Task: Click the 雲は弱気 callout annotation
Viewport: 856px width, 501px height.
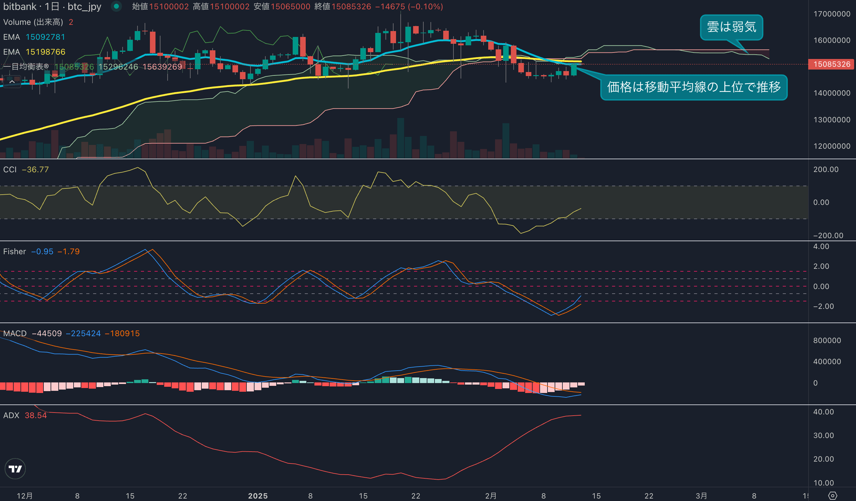Action: (731, 27)
